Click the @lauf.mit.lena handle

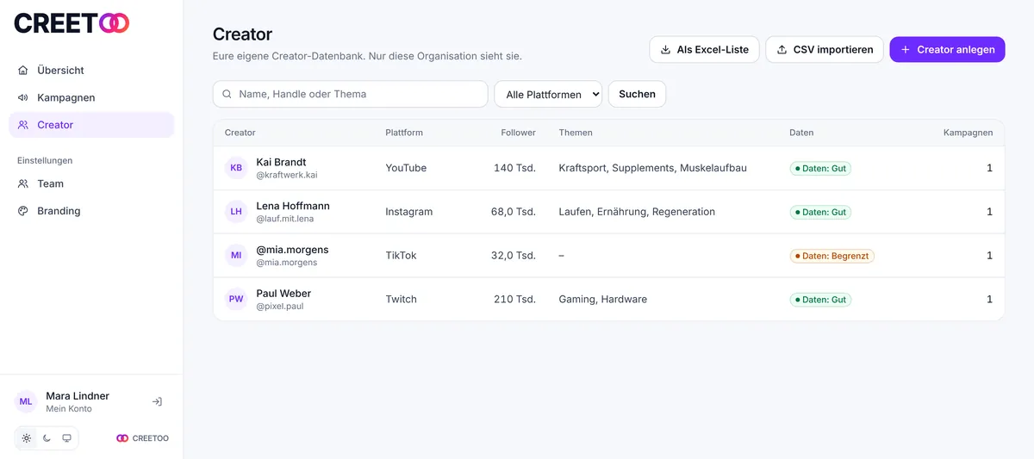[285, 220]
